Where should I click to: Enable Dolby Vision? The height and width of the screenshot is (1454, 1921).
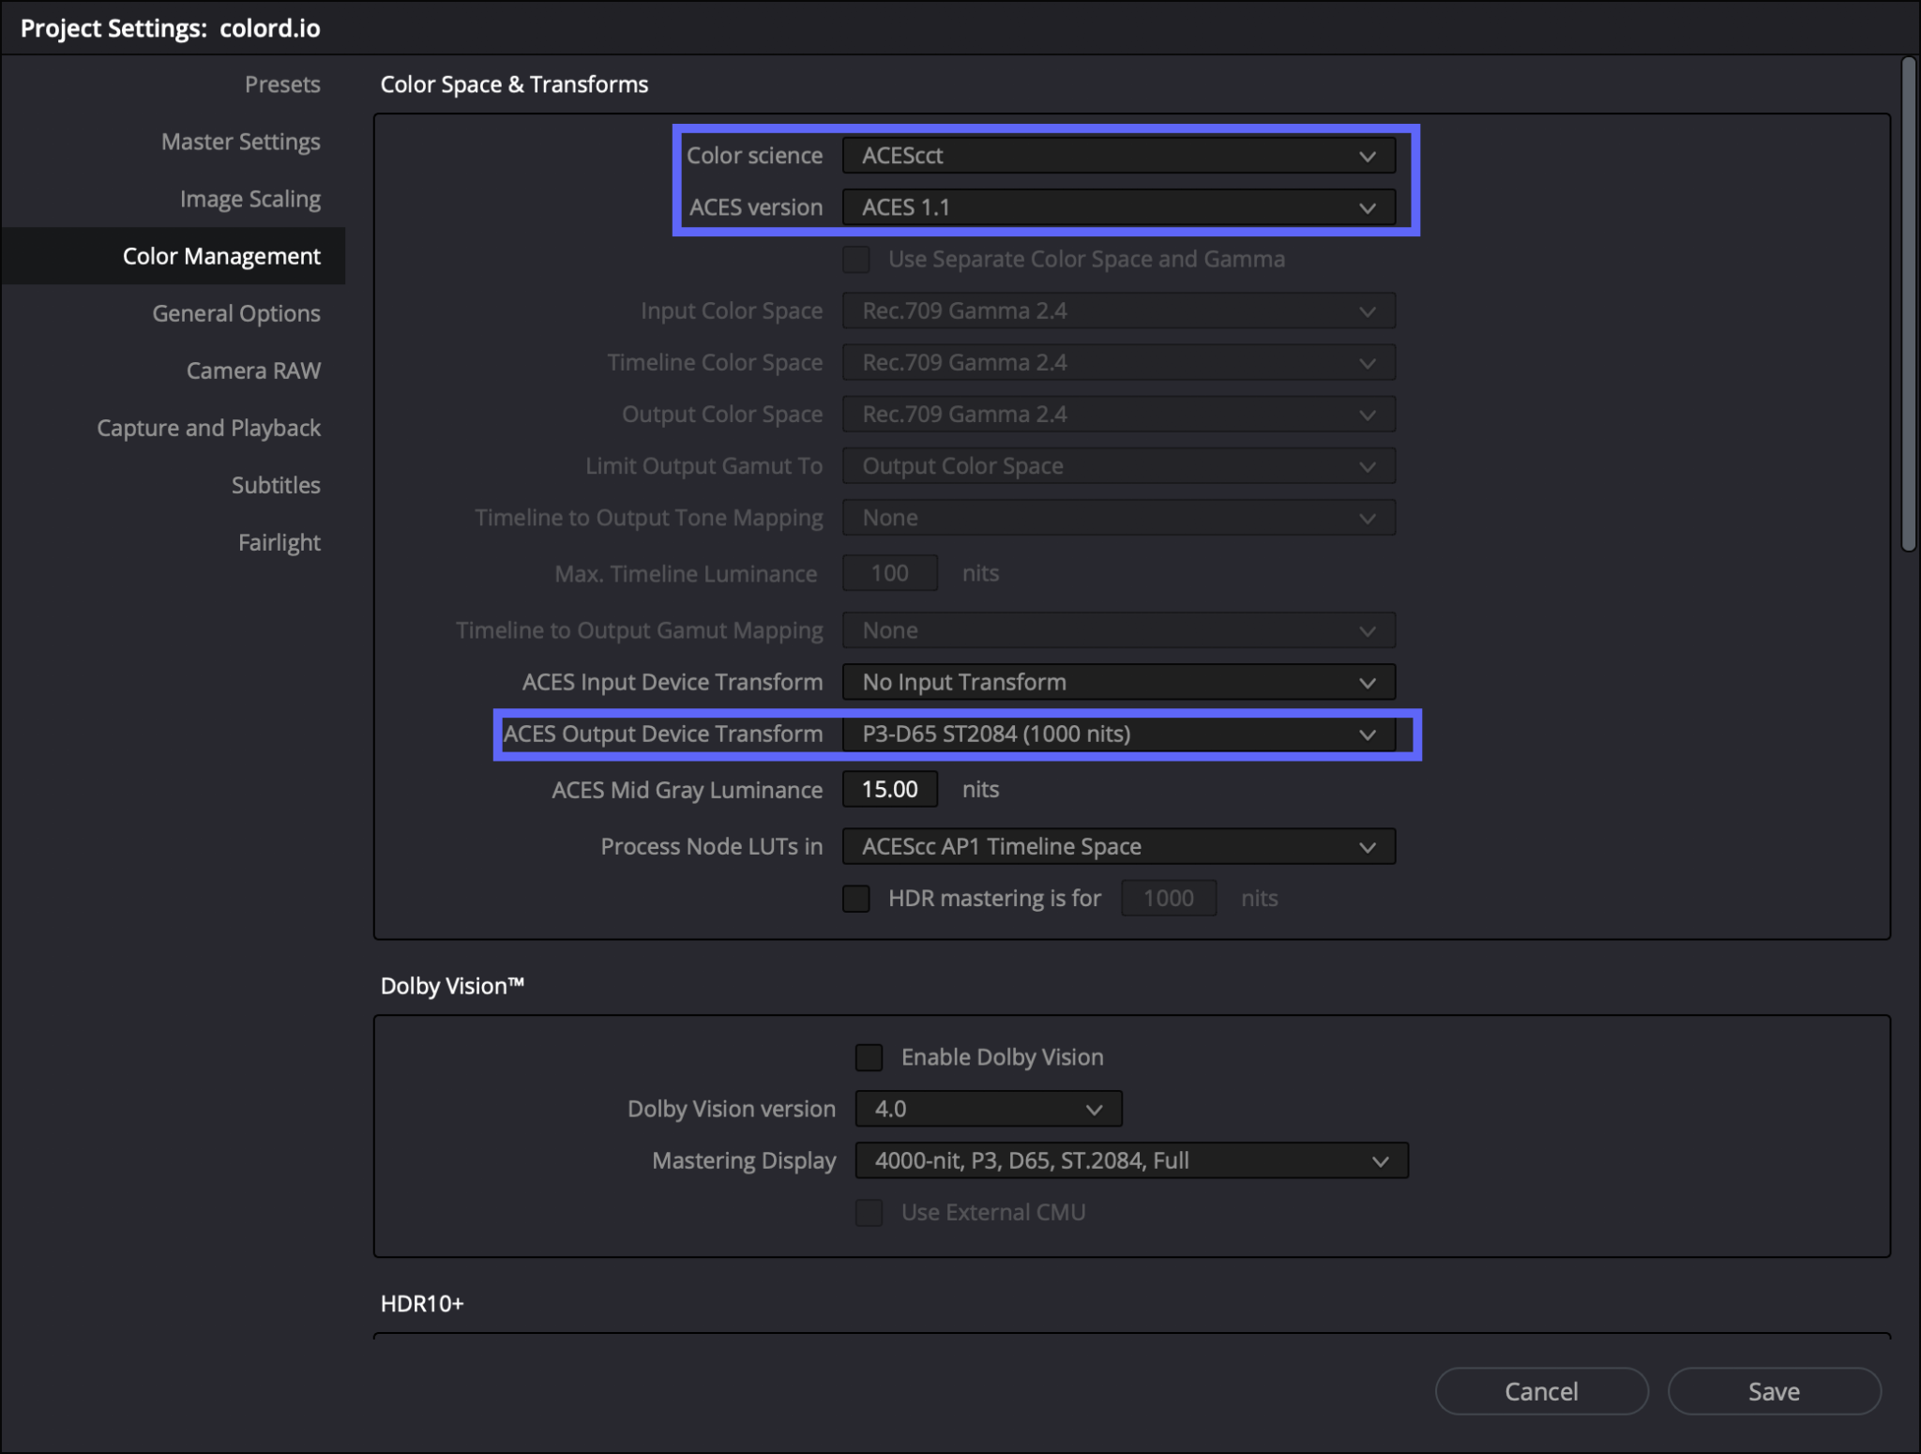pyautogui.click(x=868, y=1057)
